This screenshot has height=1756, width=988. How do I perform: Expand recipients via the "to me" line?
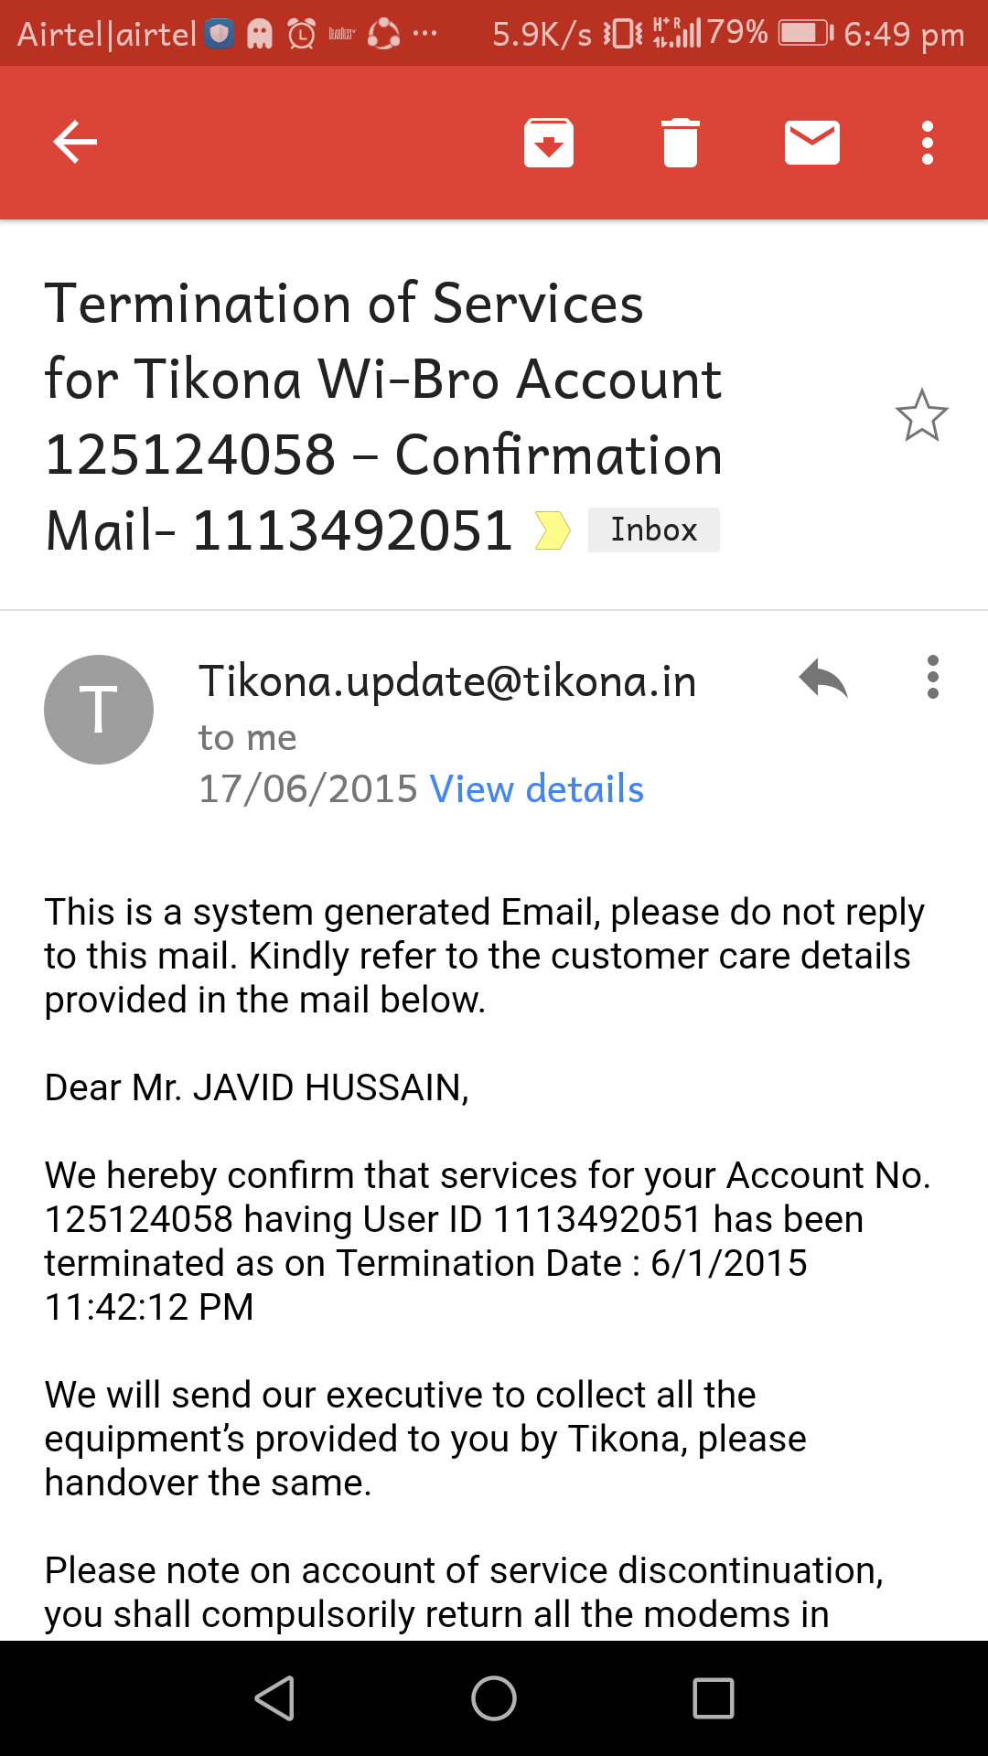pos(247,737)
